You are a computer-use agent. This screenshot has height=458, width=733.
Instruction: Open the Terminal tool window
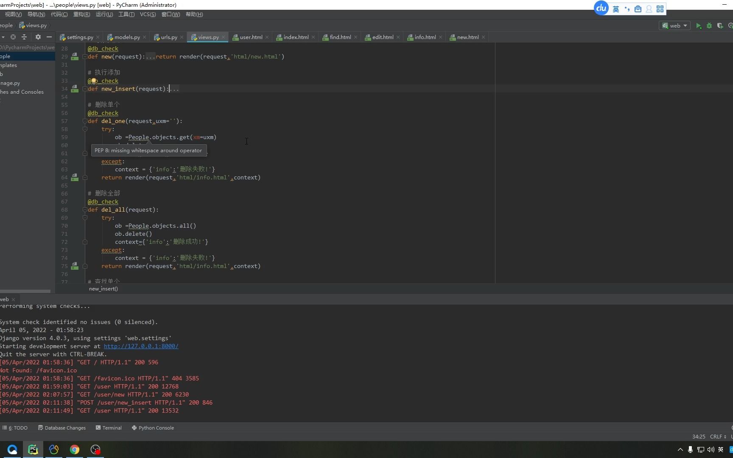point(112,427)
